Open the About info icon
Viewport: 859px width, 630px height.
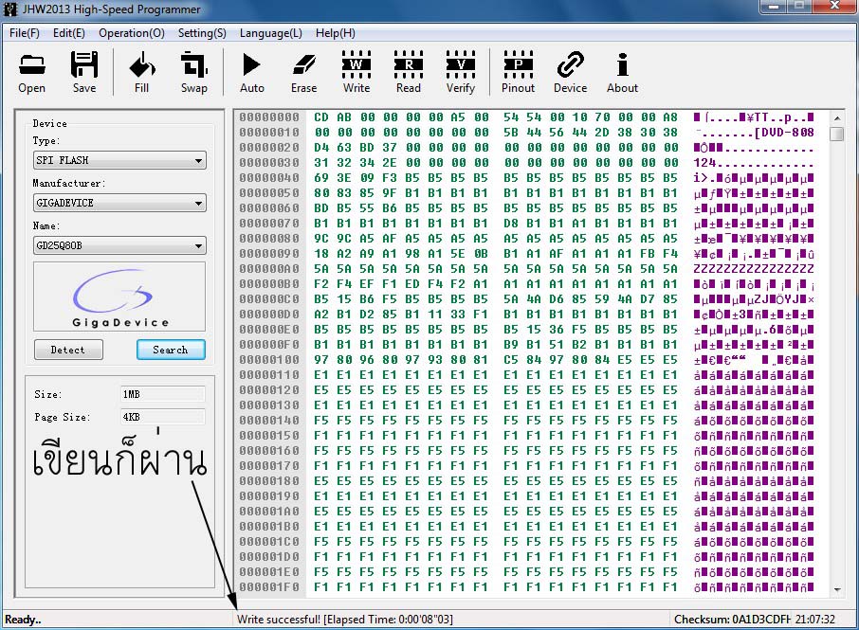coord(622,71)
